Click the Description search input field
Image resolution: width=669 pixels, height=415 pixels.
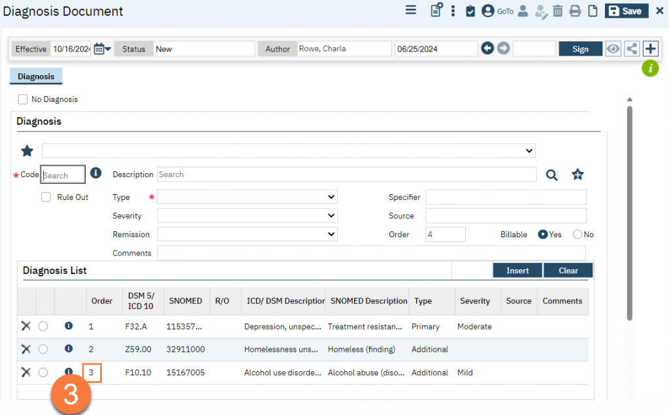346,174
